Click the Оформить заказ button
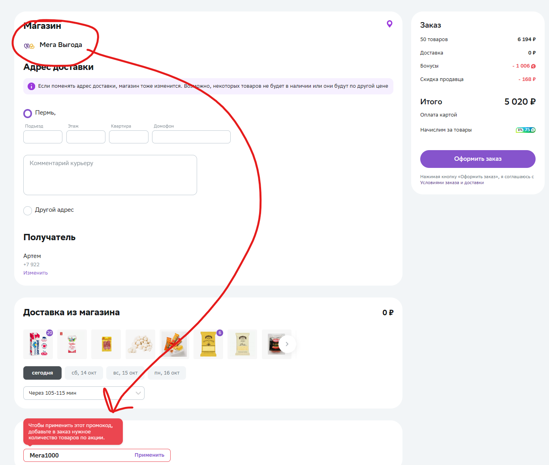The image size is (549, 465). point(478,159)
